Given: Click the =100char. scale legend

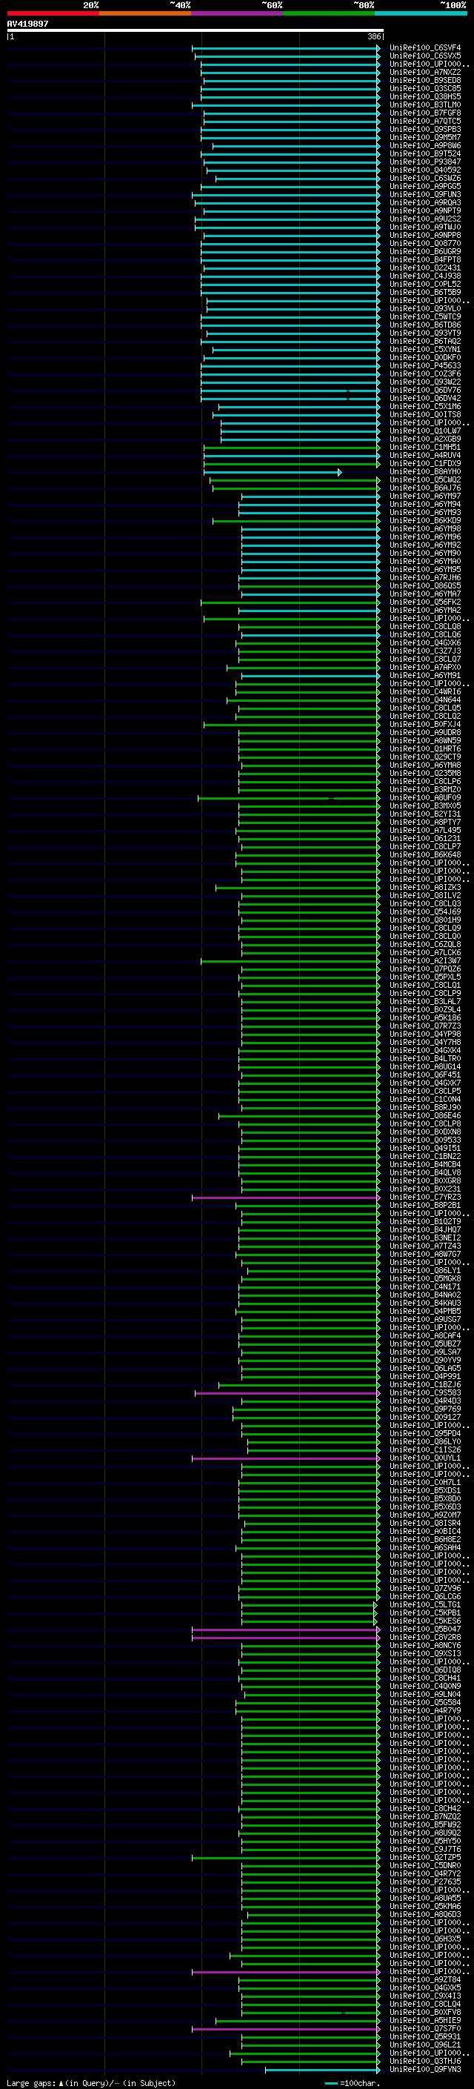Looking at the screenshot, I should tap(352, 2083).
